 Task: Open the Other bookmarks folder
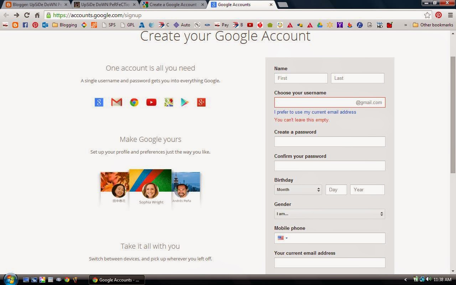point(433,25)
